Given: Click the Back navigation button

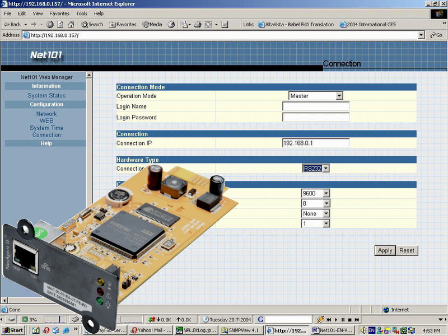Looking at the screenshot, I should (12, 25).
